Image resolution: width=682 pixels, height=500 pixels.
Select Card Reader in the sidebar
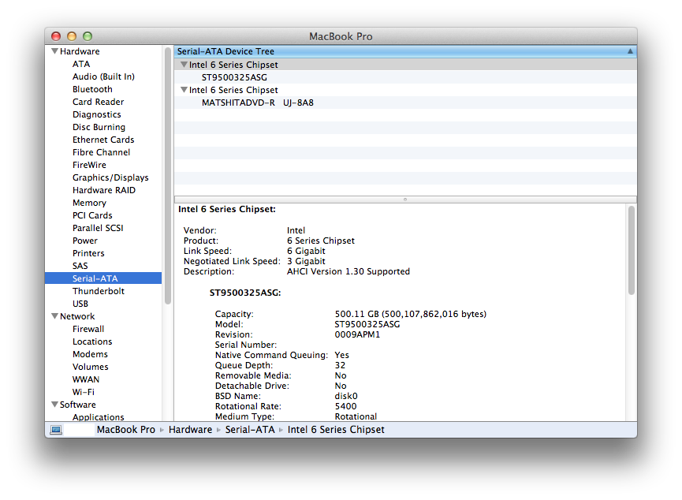pyautogui.click(x=99, y=102)
